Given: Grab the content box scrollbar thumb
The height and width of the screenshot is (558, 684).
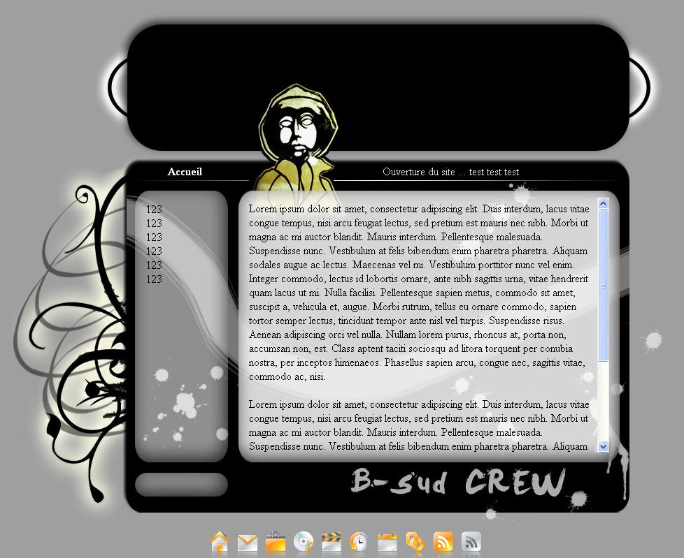Looking at the screenshot, I should click(x=604, y=286).
